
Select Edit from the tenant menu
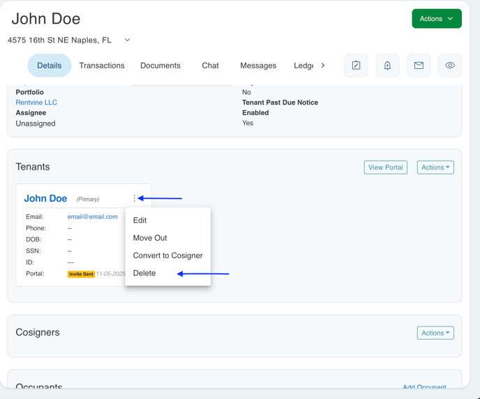pyautogui.click(x=140, y=220)
